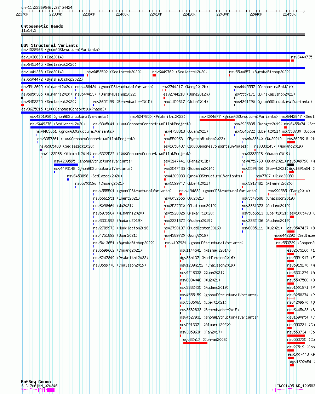Click the nsv3559776 (Chaisson2019) label

tap(120, 265)
